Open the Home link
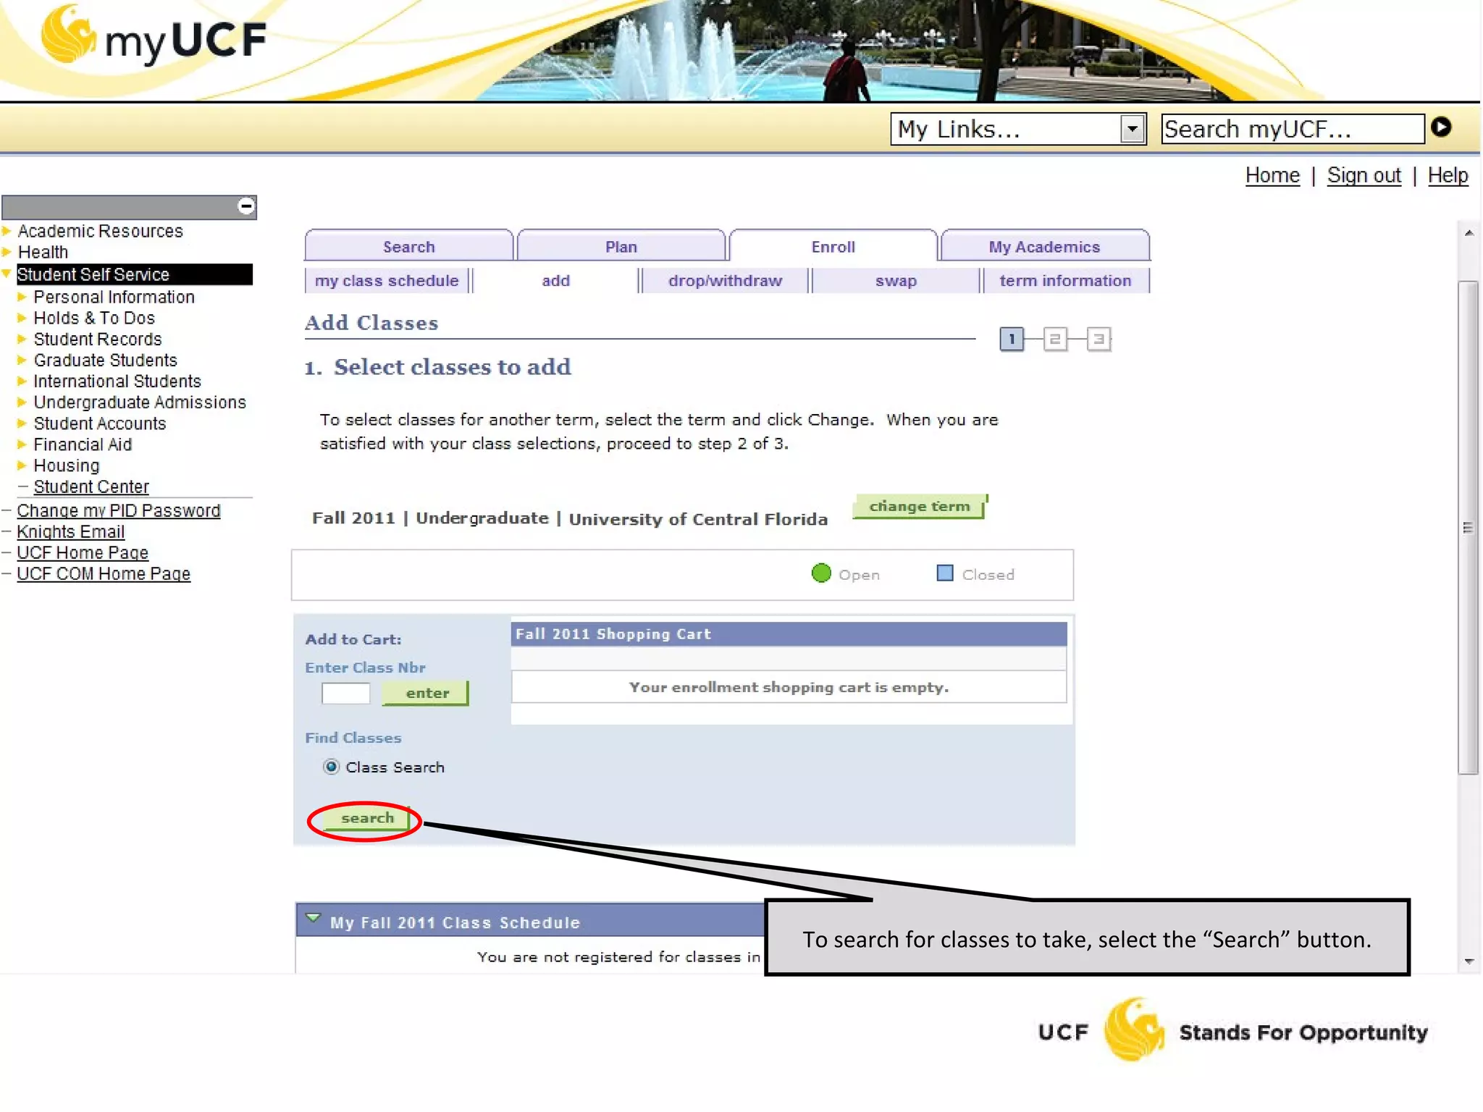This screenshot has height=1112, width=1483. pyautogui.click(x=1272, y=175)
